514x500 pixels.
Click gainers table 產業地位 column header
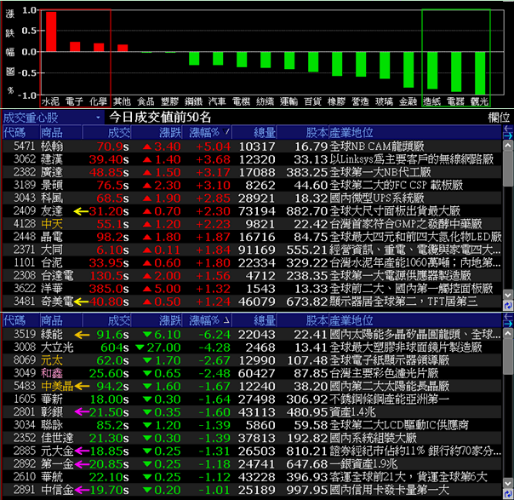(x=415, y=133)
